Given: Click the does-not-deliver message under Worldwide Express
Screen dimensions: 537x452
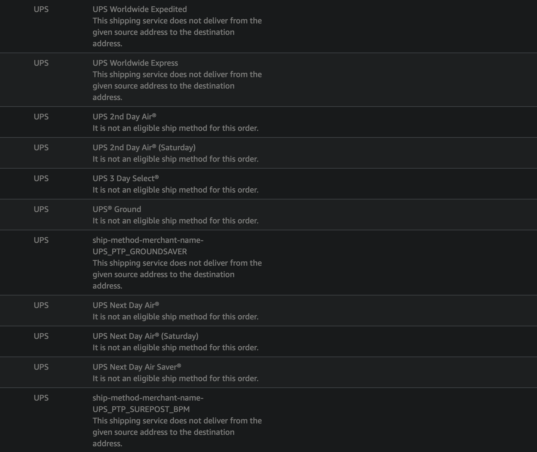Looking at the screenshot, I should pos(177,86).
